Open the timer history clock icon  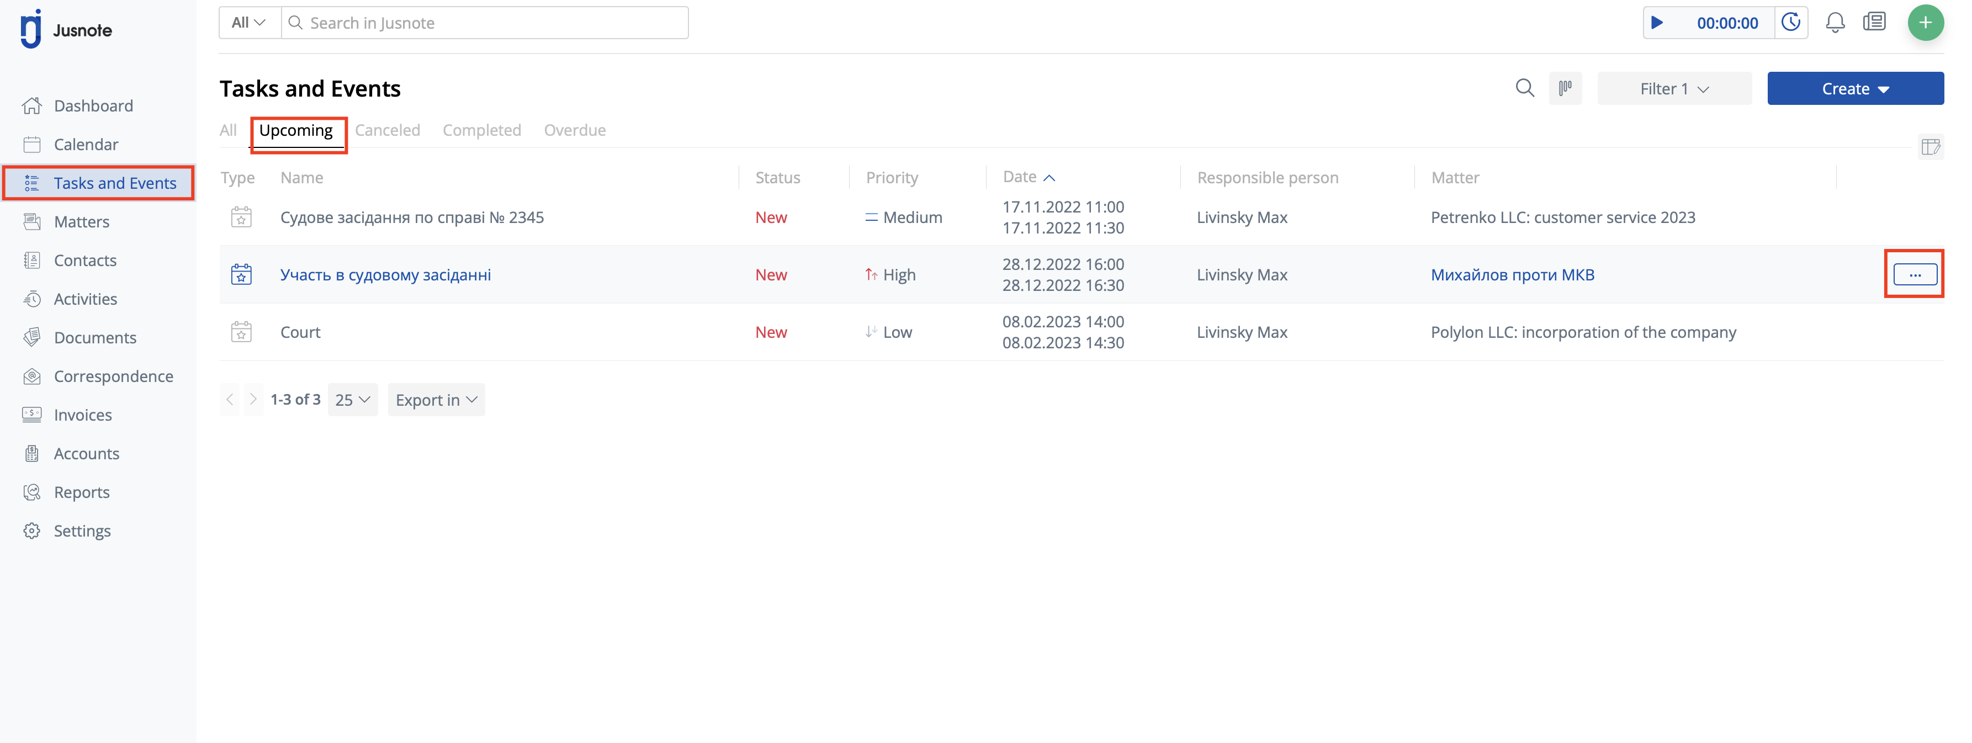[x=1790, y=22]
